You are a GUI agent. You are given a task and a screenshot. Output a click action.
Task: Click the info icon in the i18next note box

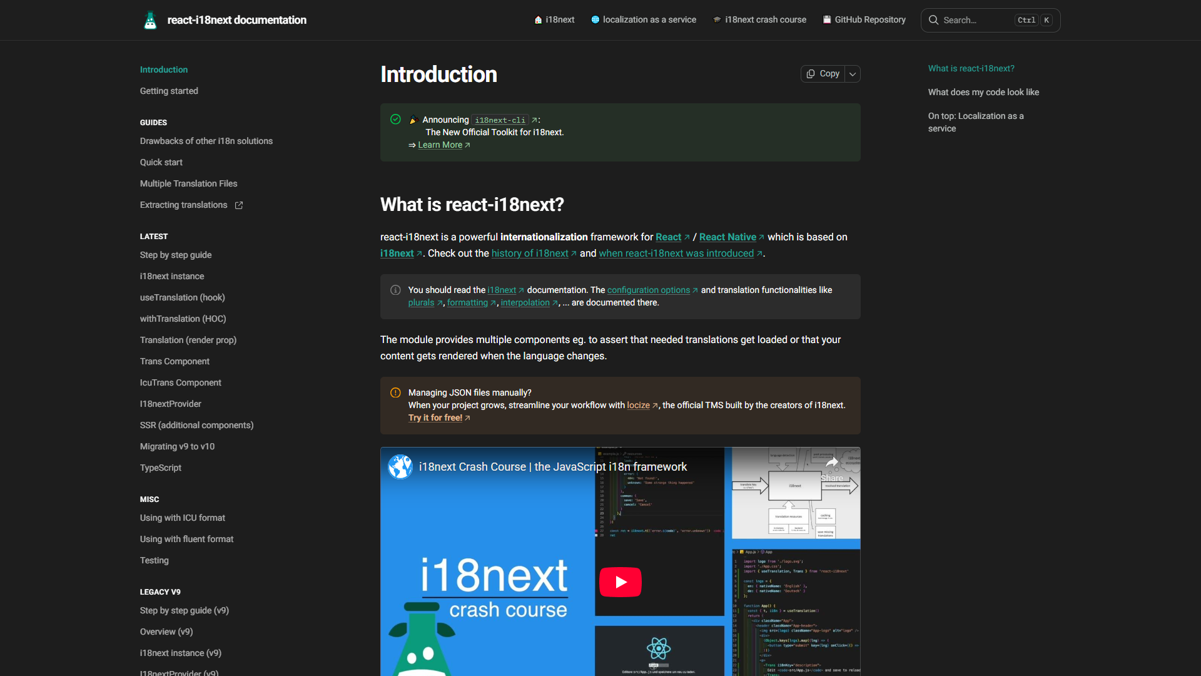tap(395, 290)
